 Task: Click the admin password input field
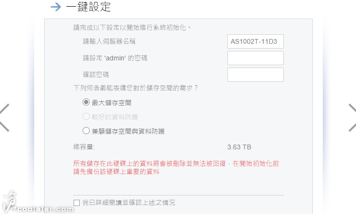point(255,58)
